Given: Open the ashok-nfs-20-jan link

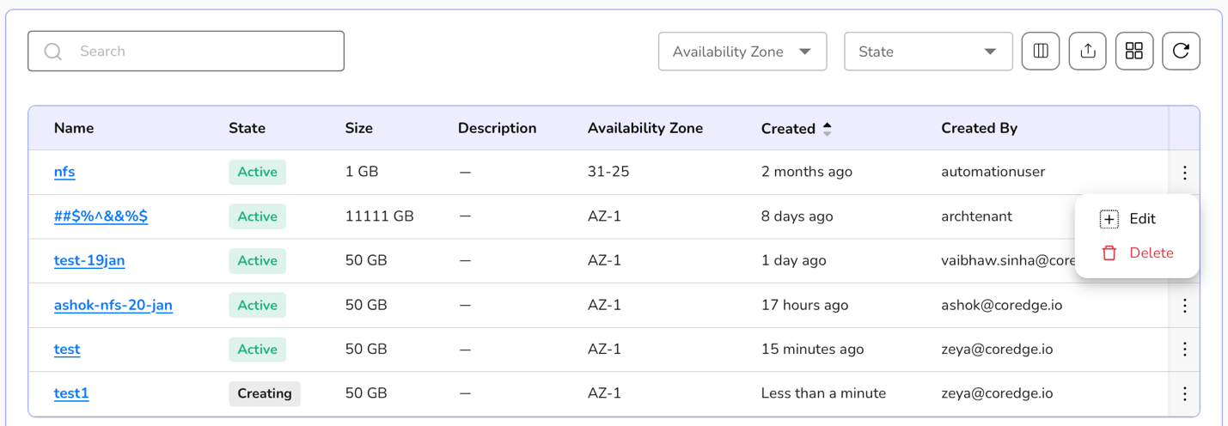Looking at the screenshot, I should 113,305.
